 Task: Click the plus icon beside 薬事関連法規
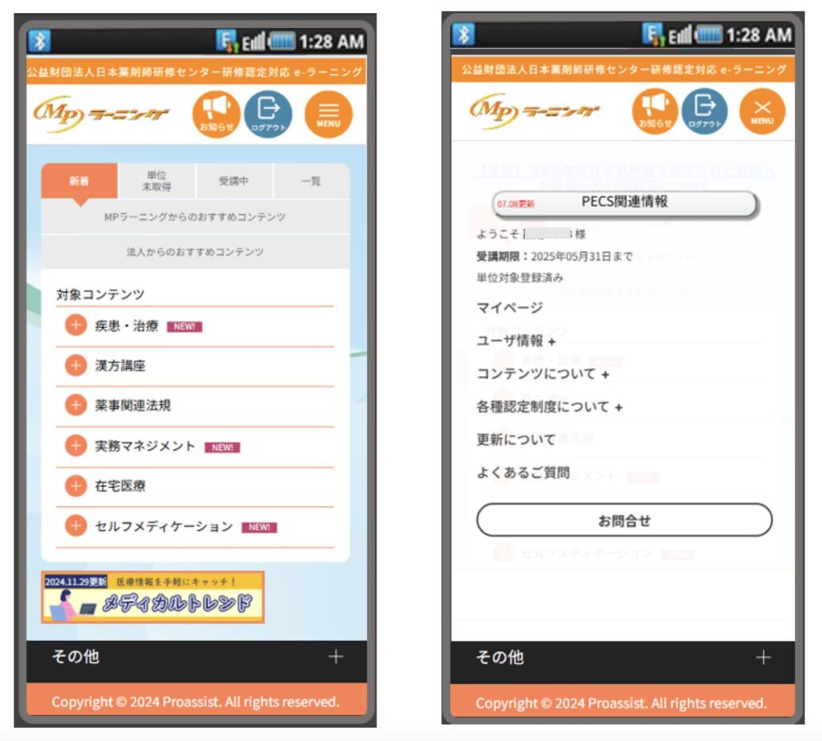click(x=75, y=406)
